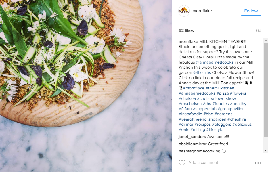Image resolution: width=268 pixels, height=172 pixels.
Task: Open the @the_rhs mention link
Action: click(202, 72)
